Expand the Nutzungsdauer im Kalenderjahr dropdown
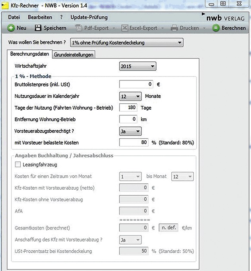 pos(130,96)
